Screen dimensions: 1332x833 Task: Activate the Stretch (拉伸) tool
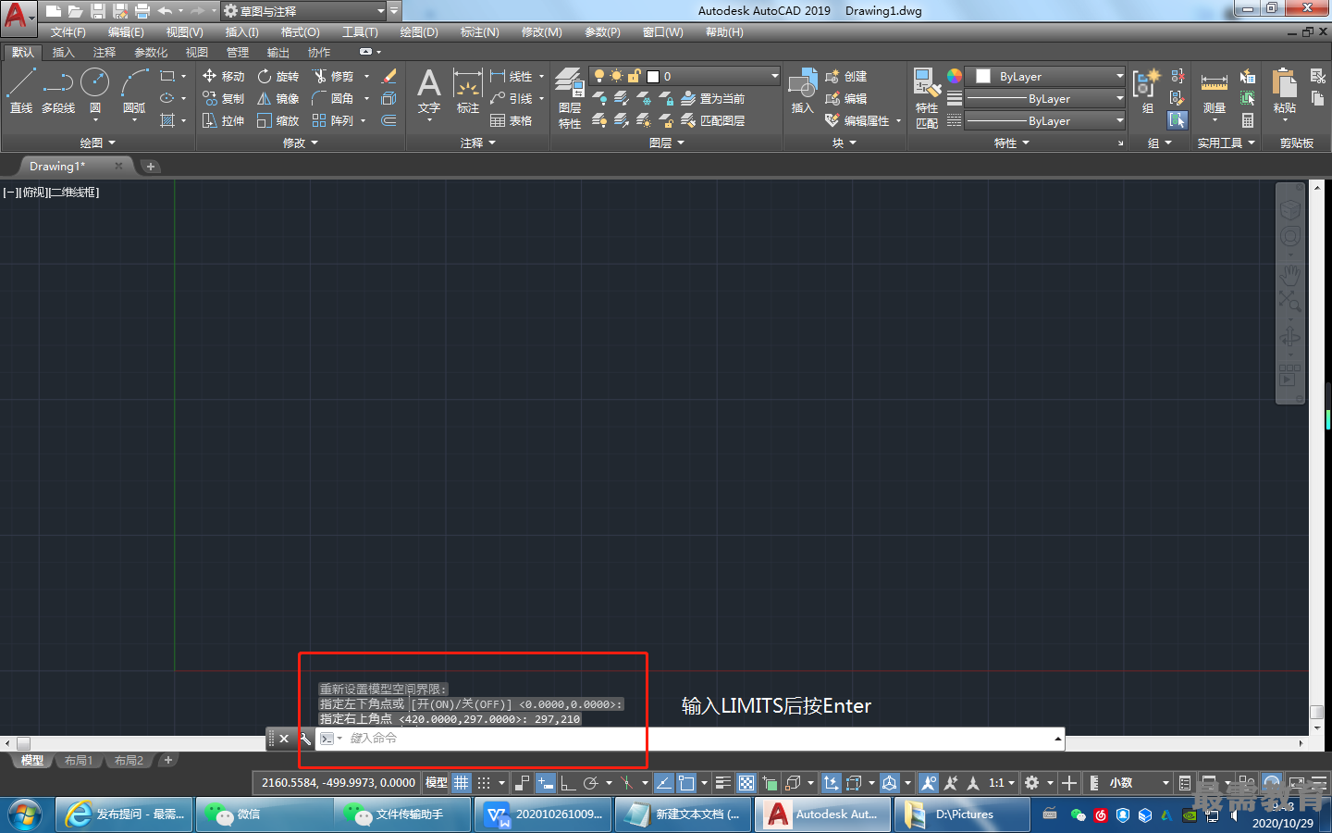[223, 120]
